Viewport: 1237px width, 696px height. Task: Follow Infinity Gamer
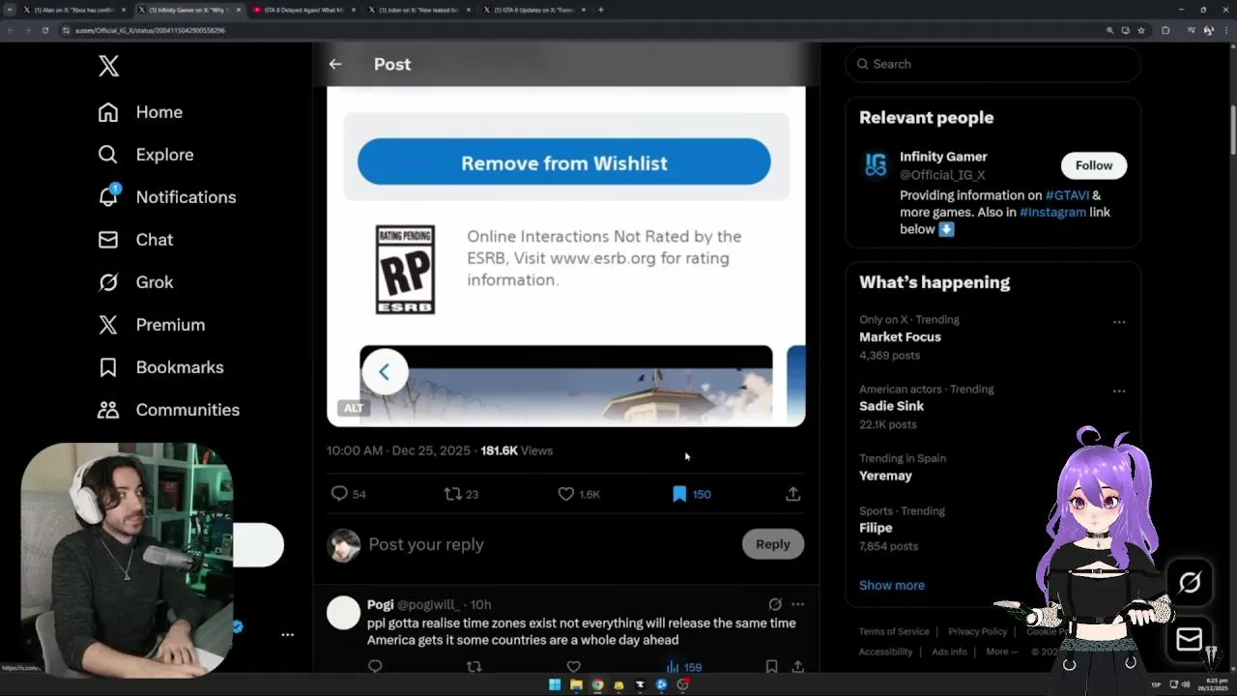tap(1094, 165)
